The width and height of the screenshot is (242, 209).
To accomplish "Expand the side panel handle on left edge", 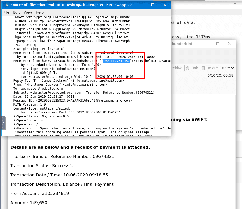I will (x=3, y=123).
